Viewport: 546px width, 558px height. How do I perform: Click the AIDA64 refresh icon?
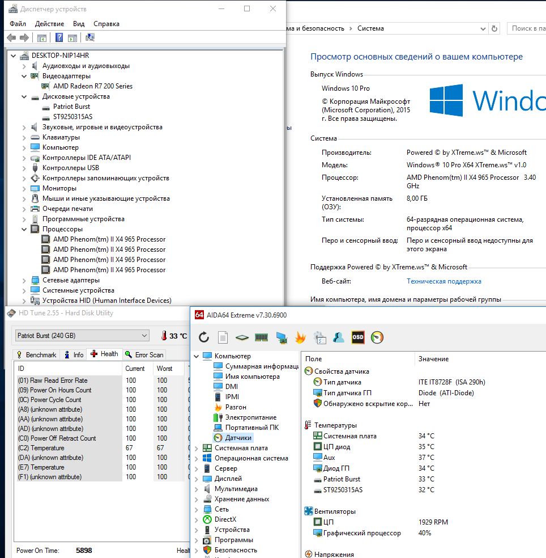(204, 337)
